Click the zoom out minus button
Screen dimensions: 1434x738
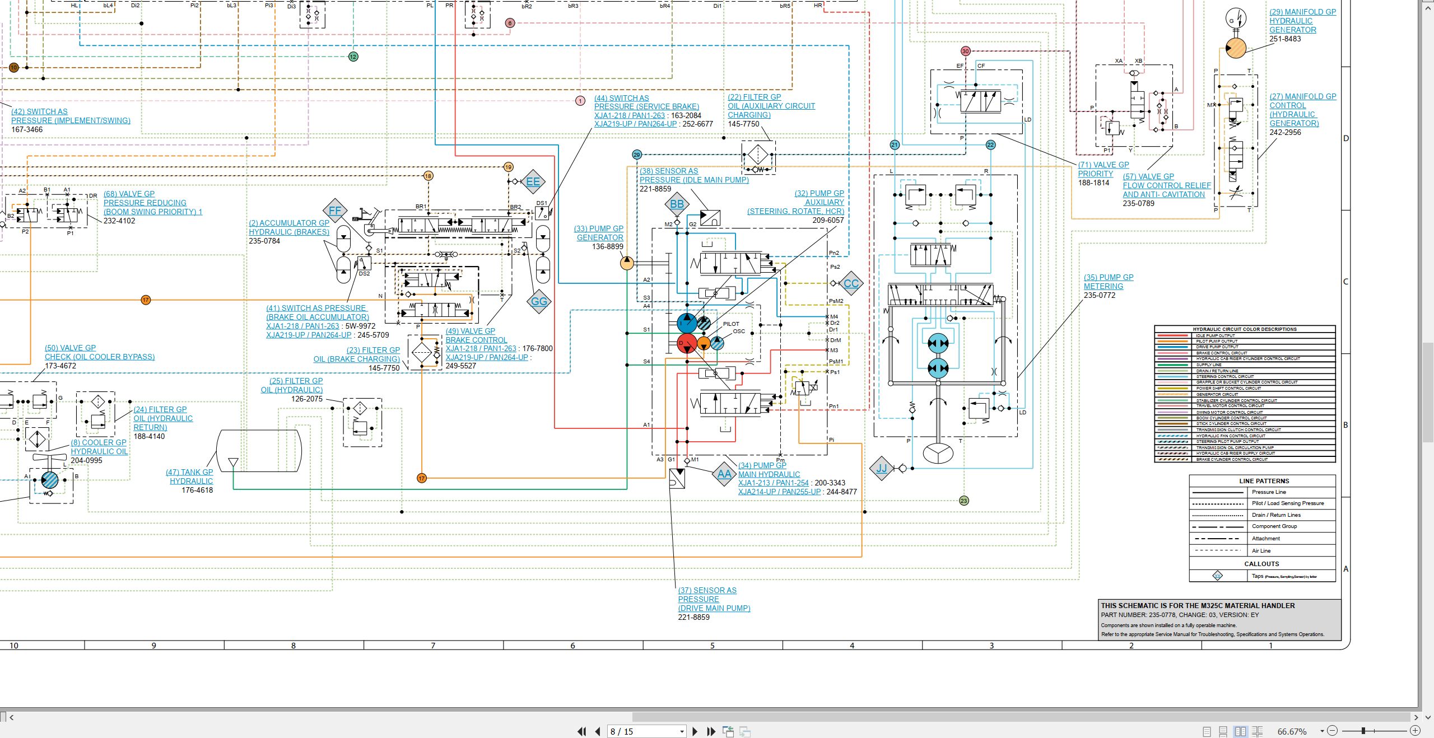point(1332,731)
